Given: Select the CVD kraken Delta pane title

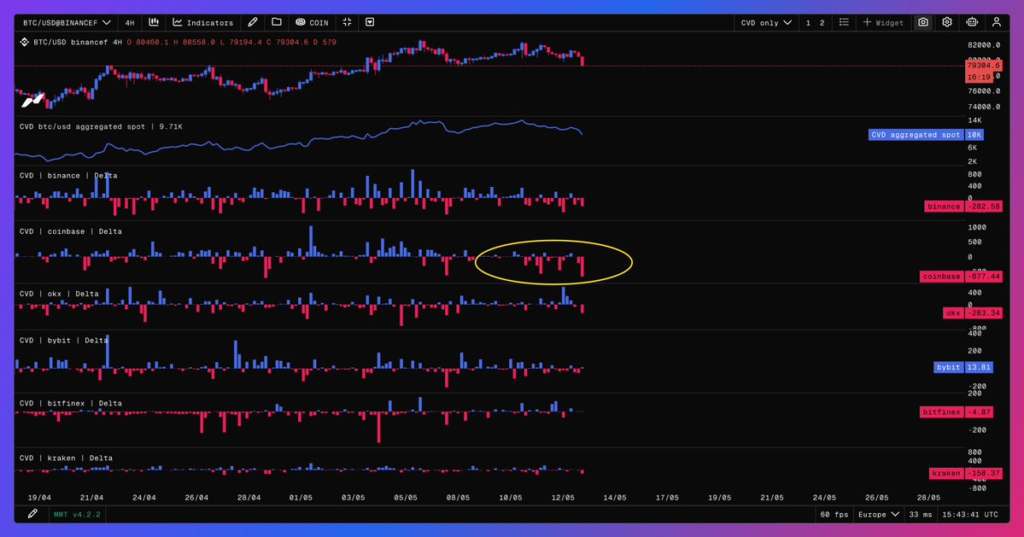Looking at the screenshot, I should (66, 458).
